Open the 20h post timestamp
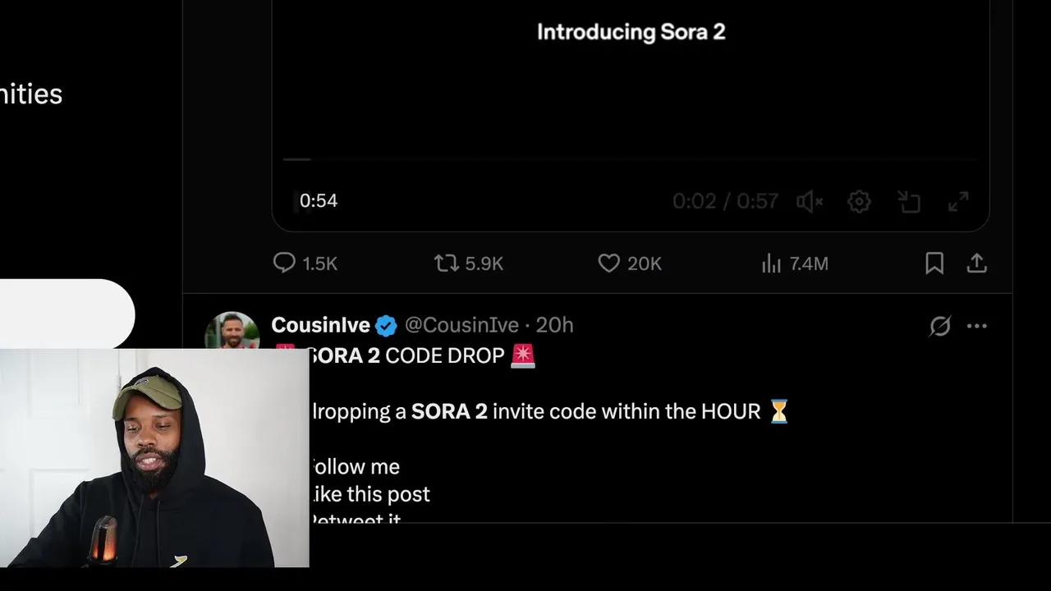Viewport: 1051px width, 591px height. tap(555, 325)
